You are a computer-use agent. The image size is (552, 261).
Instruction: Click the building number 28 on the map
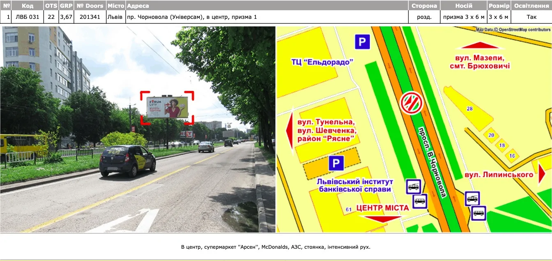pyautogui.click(x=469, y=109)
